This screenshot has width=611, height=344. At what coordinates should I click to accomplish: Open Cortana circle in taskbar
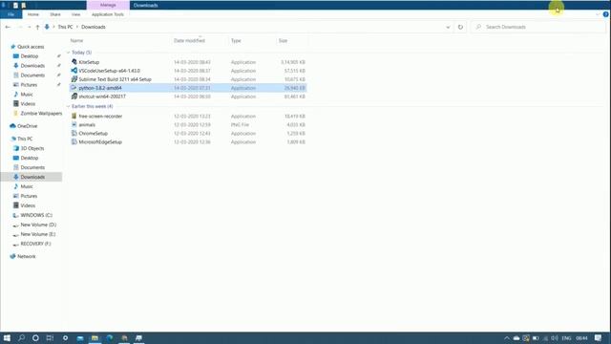(35, 337)
